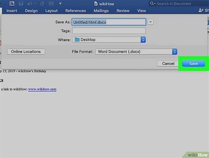This screenshot has height=158, width=209.
Task: Click the Save As filename field
Action: 109,22
